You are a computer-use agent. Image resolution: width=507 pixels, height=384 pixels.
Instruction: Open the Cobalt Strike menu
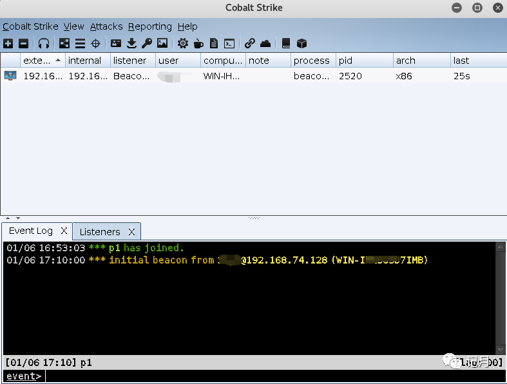pyautogui.click(x=30, y=26)
